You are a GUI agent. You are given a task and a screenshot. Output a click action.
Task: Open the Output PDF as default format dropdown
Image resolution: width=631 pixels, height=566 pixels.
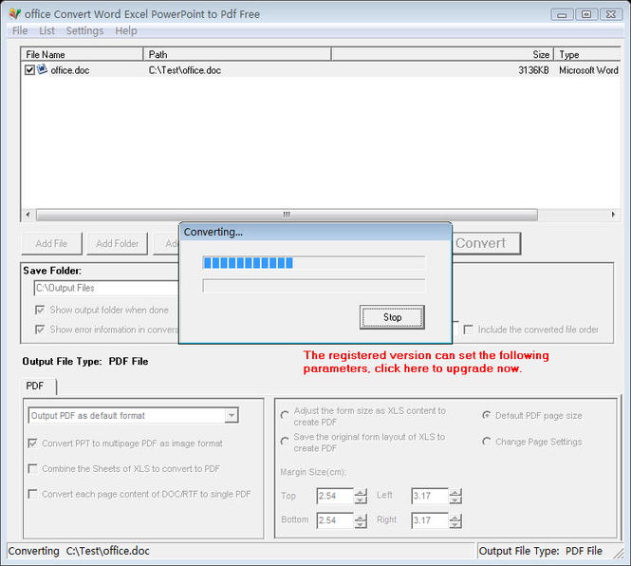coord(232,415)
